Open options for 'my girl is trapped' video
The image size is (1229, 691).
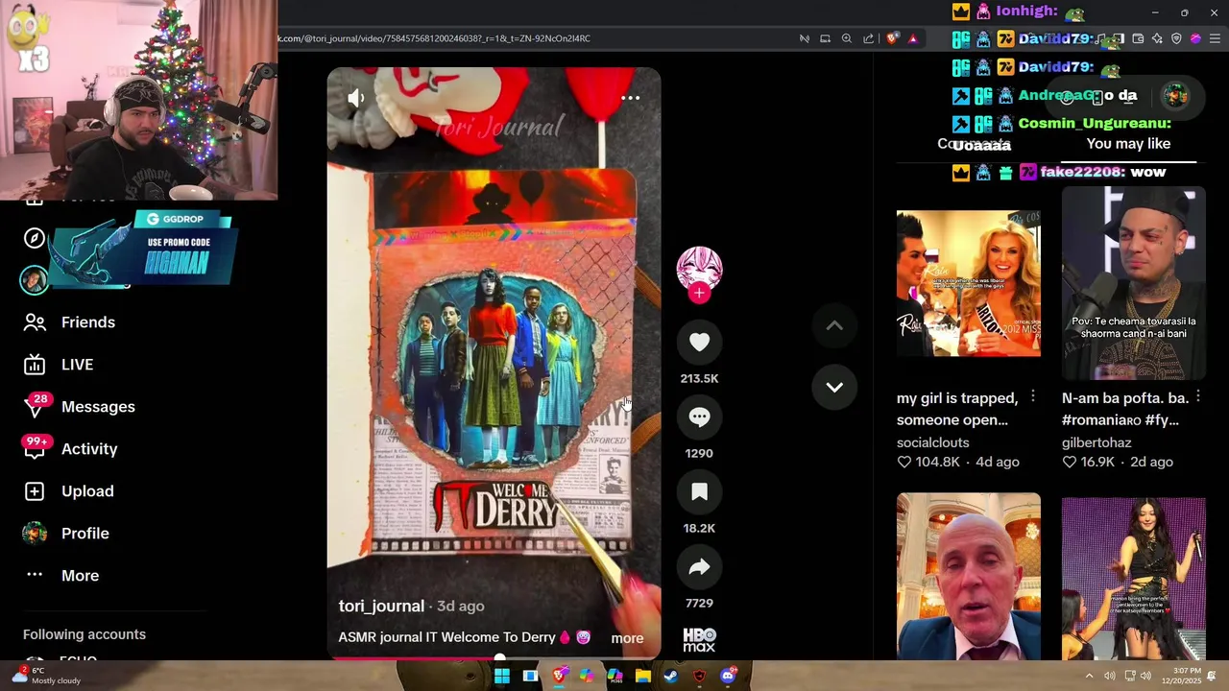(x=1033, y=396)
